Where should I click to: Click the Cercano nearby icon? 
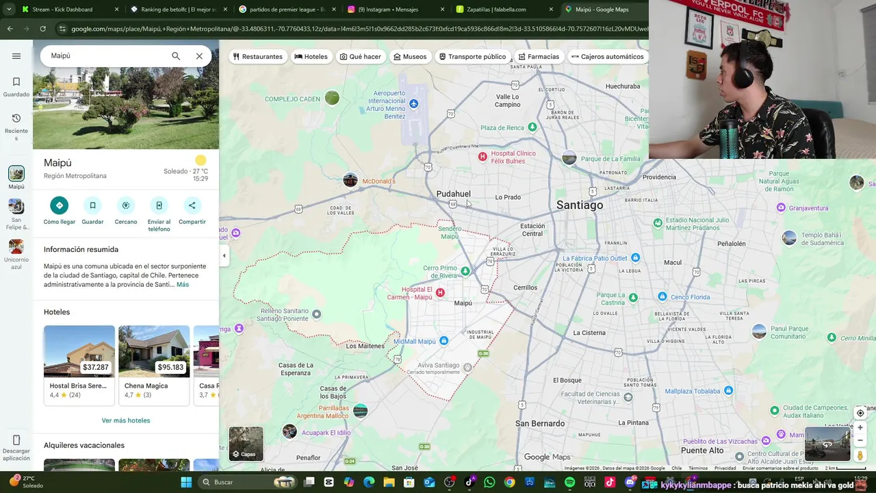126,205
